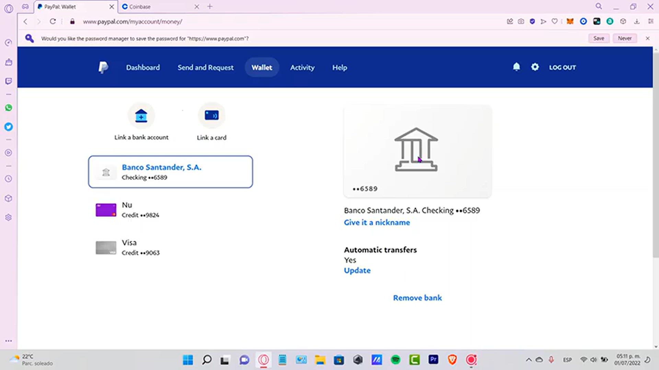The image size is (659, 370).
Task: Select the Visa credit card ••9063
Action: coord(171,247)
